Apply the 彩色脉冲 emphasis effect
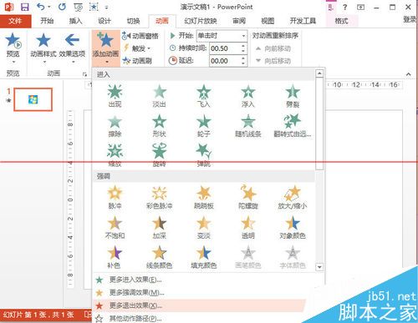This screenshot has width=418, height=323. [160, 198]
